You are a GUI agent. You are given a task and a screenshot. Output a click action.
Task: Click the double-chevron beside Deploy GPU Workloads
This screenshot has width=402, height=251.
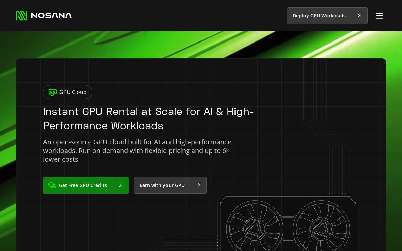tap(359, 16)
